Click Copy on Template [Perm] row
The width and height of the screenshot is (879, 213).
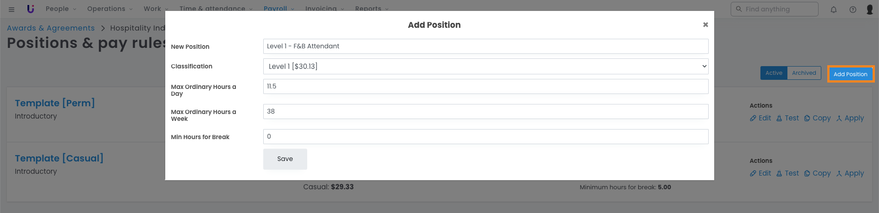tap(817, 118)
